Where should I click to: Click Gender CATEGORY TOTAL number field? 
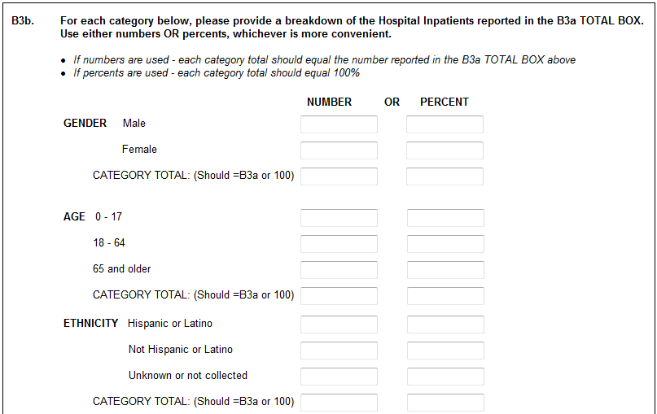click(x=339, y=176)
